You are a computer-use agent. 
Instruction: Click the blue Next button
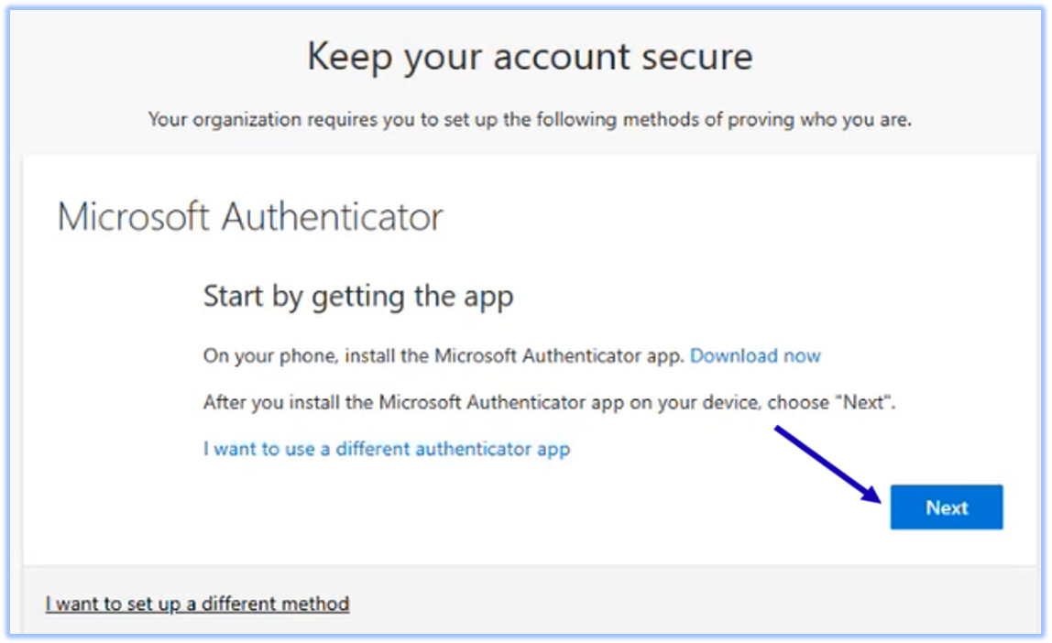[x=946, y=507]
